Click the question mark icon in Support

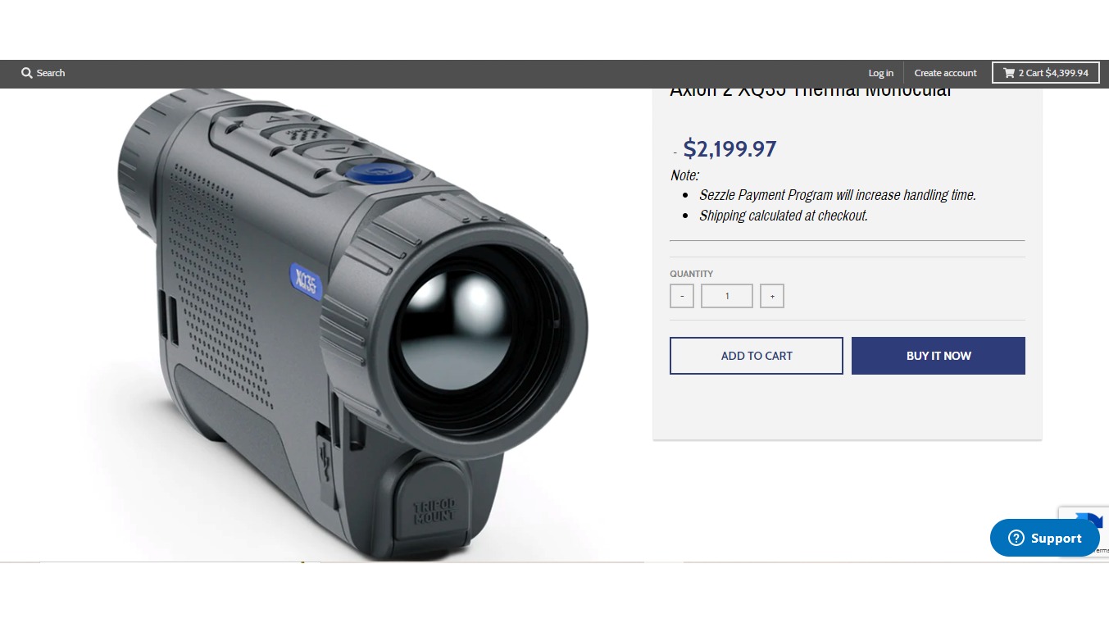1016,538
